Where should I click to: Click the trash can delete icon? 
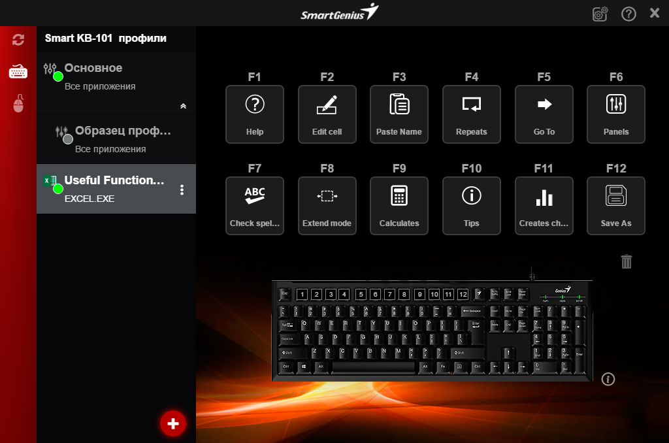(x=627, y=261)
